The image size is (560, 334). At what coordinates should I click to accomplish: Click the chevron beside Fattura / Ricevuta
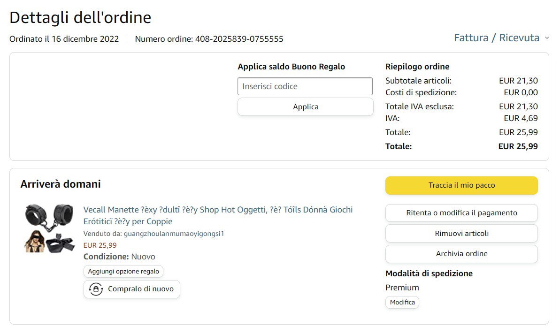coord(546,38)
